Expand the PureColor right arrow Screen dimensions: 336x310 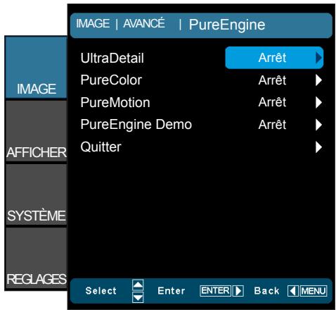318,80
